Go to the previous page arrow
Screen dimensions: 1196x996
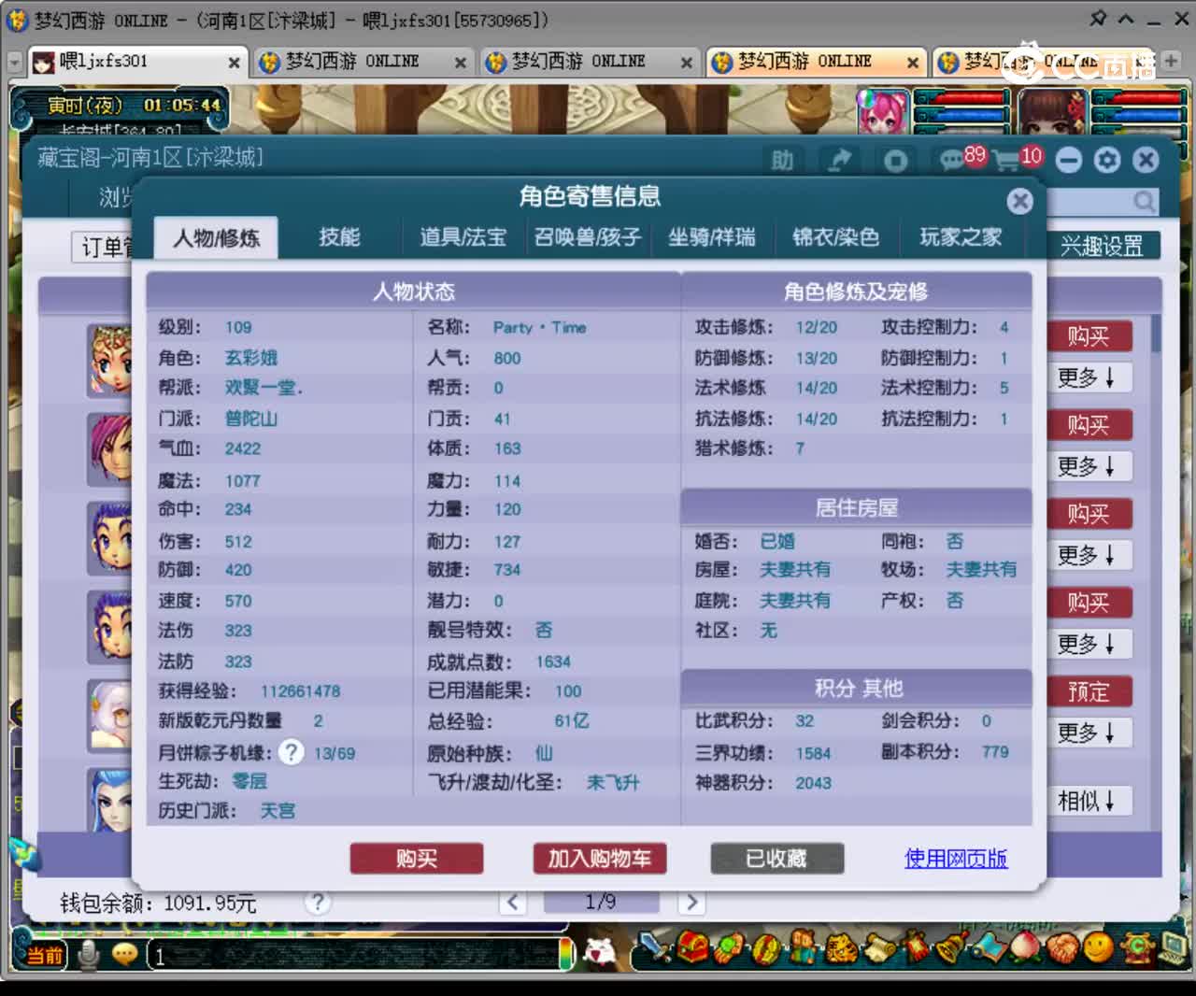(513, 902)
